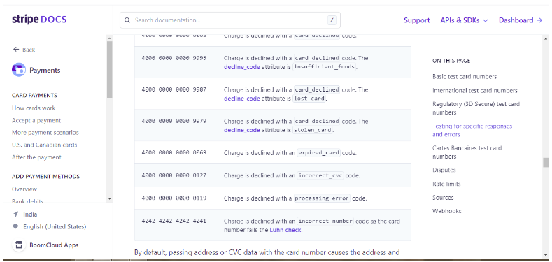
Task: Click the search magnifier icon
Action: pyautogui.click(x=127, y=20)
